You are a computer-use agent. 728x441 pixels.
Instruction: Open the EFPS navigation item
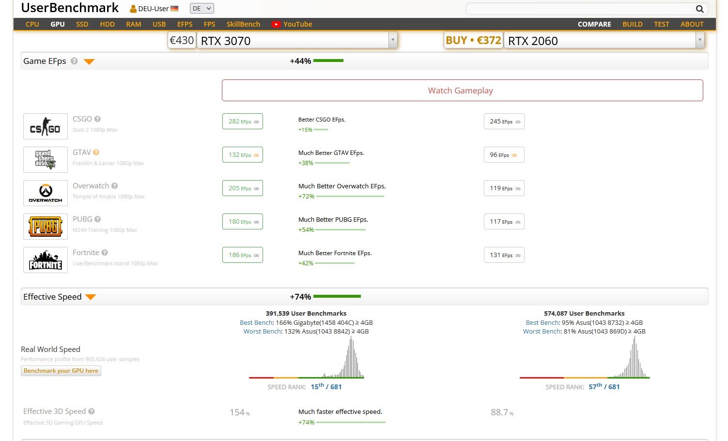pyautogui.click(x=185, y=24)
